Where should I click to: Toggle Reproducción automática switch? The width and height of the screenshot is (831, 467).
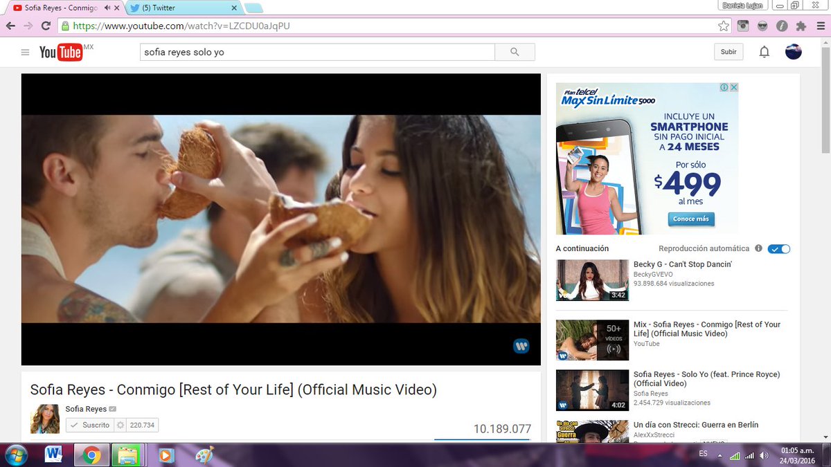click(x=779, y=248)
